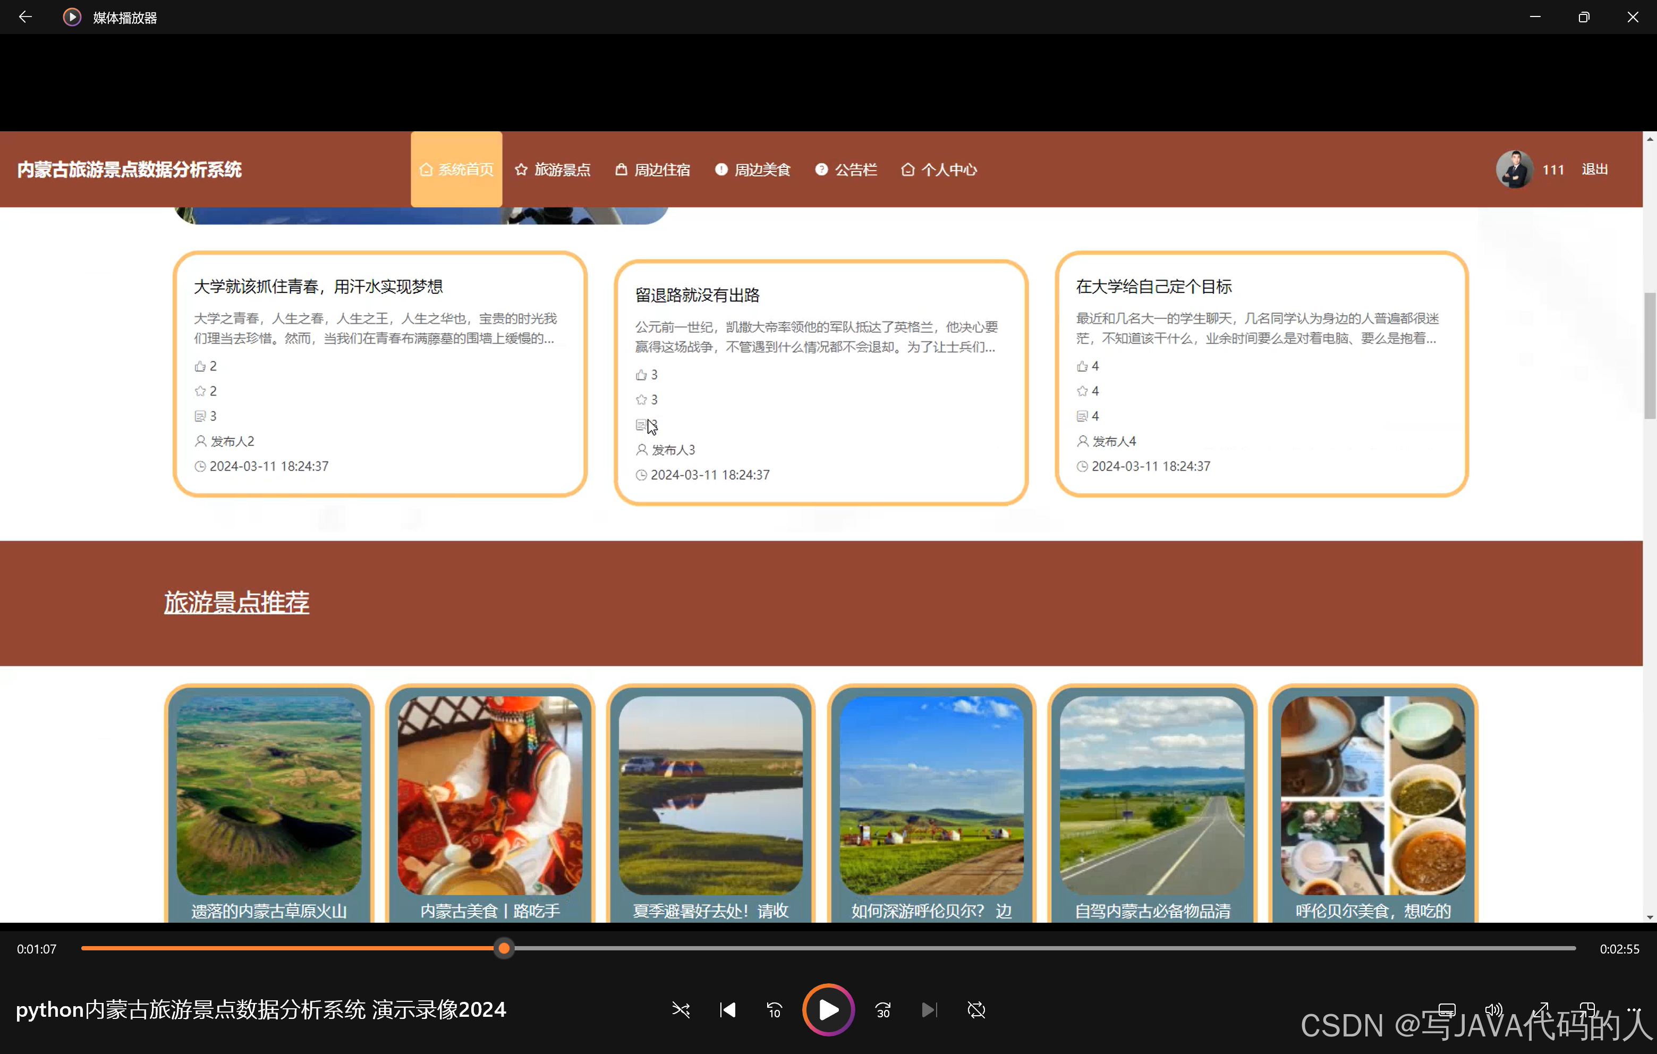
Task: Seek the video progress bar near the middle
Action: pos(829,949)
